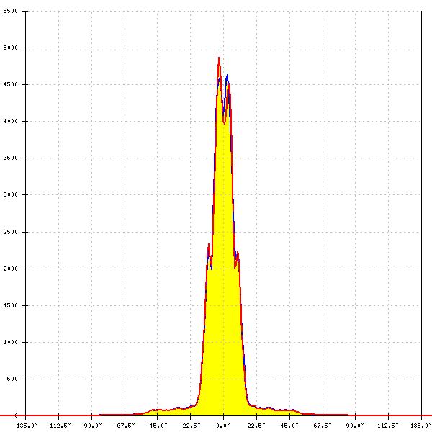Click the 5000 y-axis label
The height and width of the screenshot is (432, 432).
(x=11, y=48)
